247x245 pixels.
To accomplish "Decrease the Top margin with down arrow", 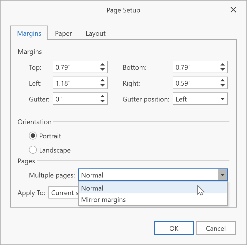I will point(103,69).
